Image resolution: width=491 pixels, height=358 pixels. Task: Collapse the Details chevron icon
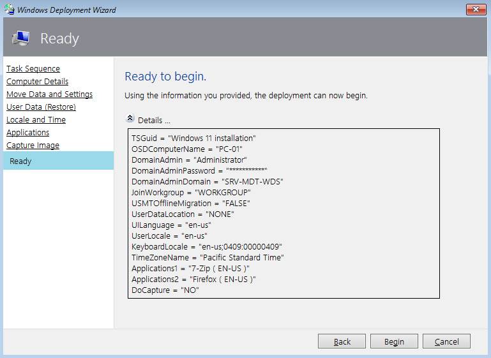point(130,118)
